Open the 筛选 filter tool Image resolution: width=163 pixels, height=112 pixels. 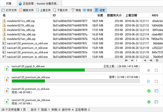76,10
